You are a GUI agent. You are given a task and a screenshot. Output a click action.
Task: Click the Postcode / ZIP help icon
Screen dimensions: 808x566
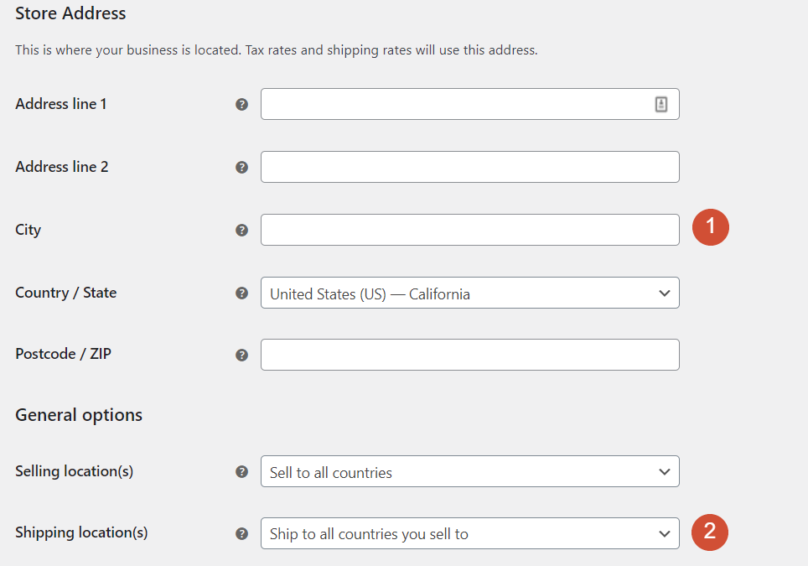(241, 355)
